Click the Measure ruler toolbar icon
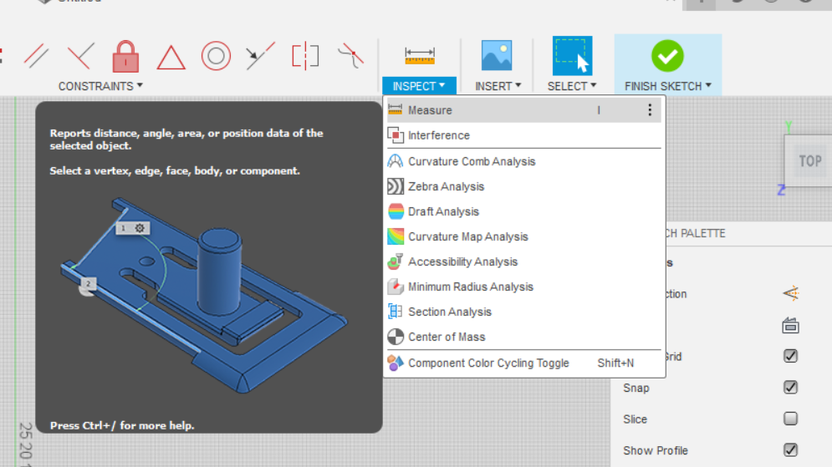This screenshot has height=467, width=832. tap(419, 56)
